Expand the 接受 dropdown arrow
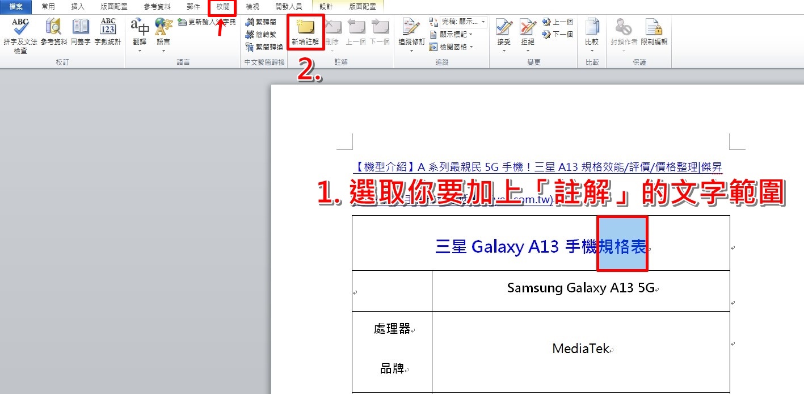This screenshot has width=804, height=394. tap(504, 51)
